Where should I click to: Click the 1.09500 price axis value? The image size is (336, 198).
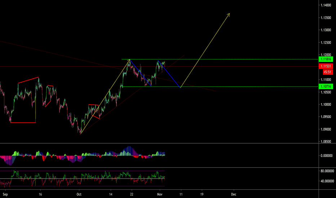pos(326,117)
